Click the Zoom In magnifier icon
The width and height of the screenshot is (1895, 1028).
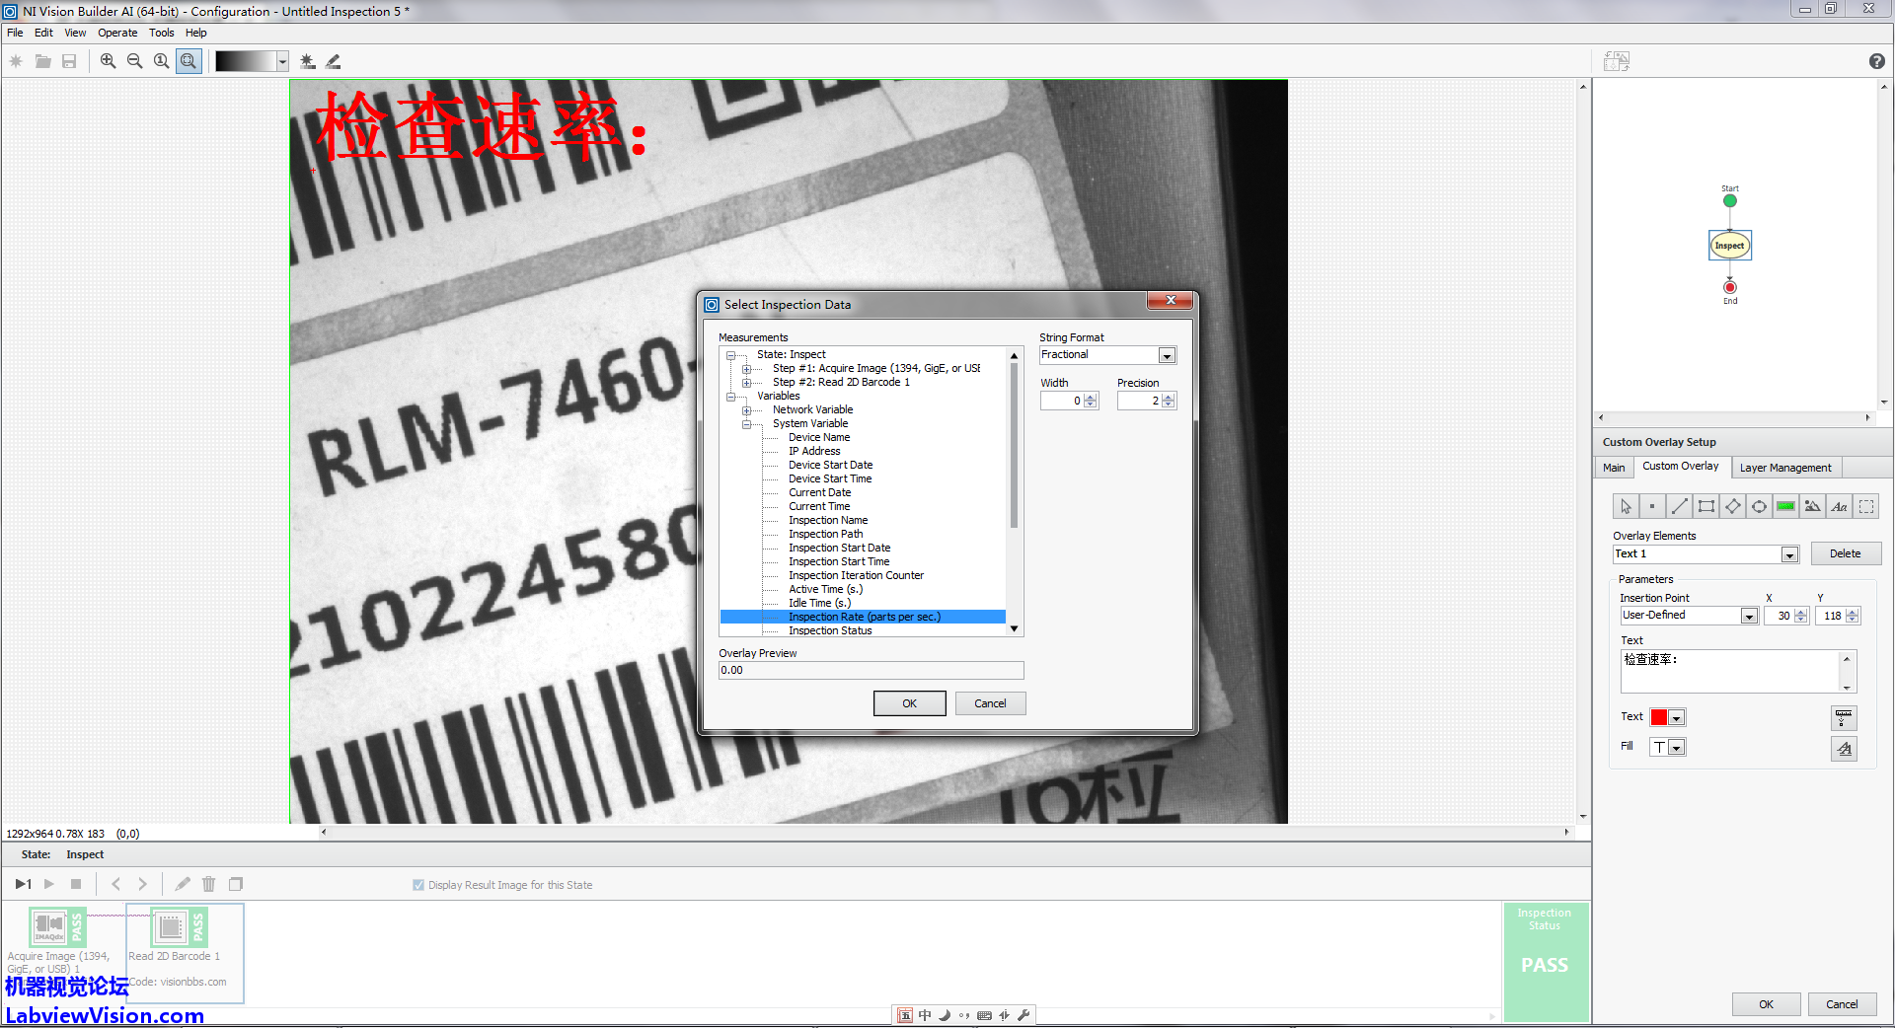109,61
